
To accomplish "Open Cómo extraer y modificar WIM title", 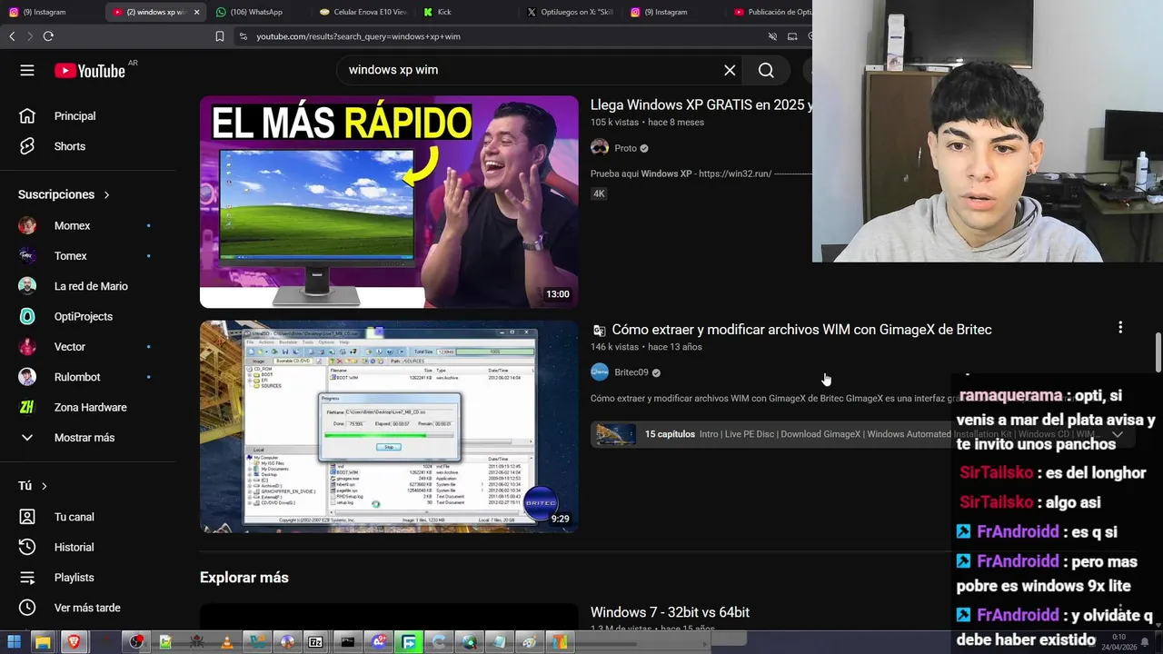I will 801,330.
